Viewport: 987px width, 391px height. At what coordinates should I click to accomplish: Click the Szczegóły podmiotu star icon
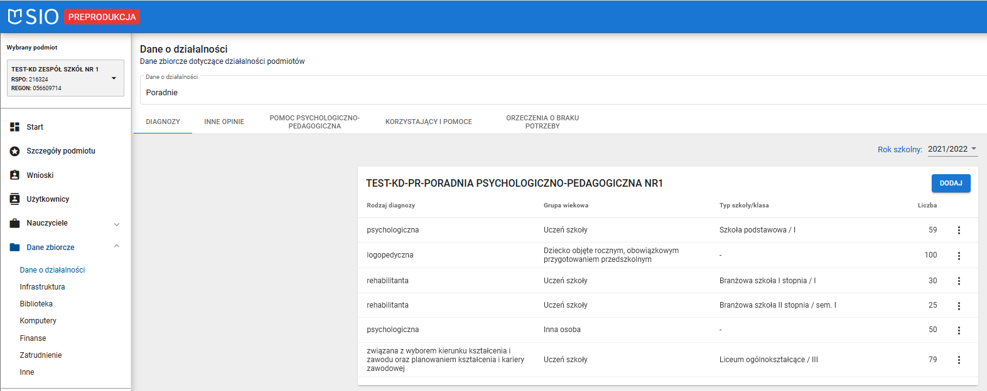click(15, 151)
